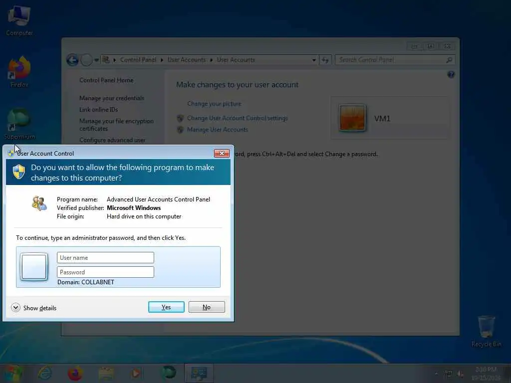Screen dimensions: 511x383
Task: Select the Control Panel taskbar button
Action: (x=199, y=373)
